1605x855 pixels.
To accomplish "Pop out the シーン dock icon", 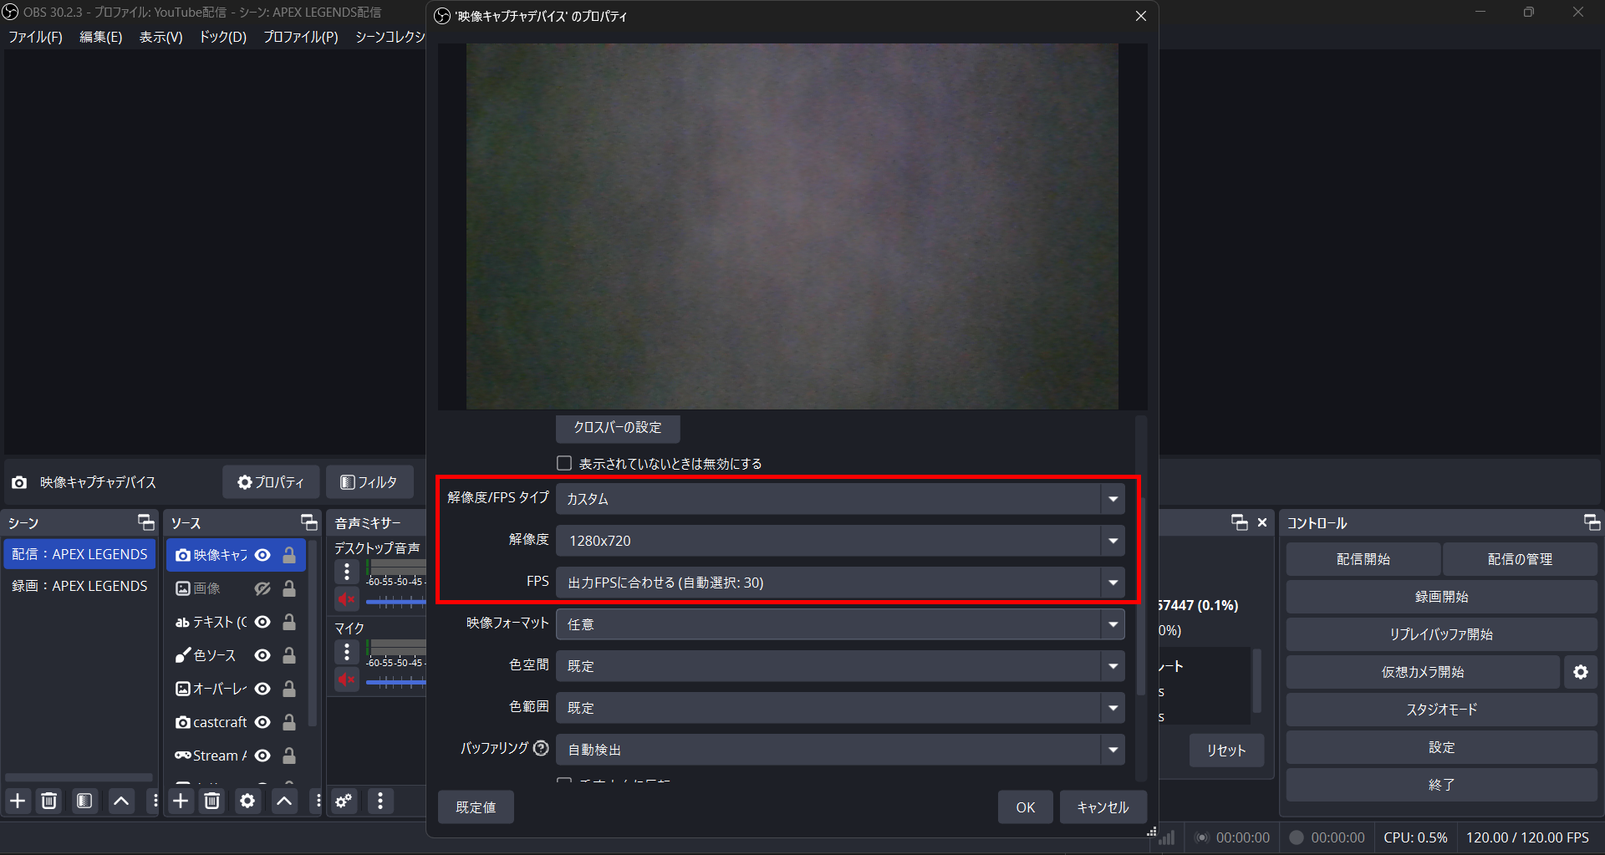I will pyautogui.click(x=146, y=522).
